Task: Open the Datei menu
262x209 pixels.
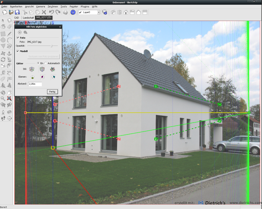Action: point(4,7)
